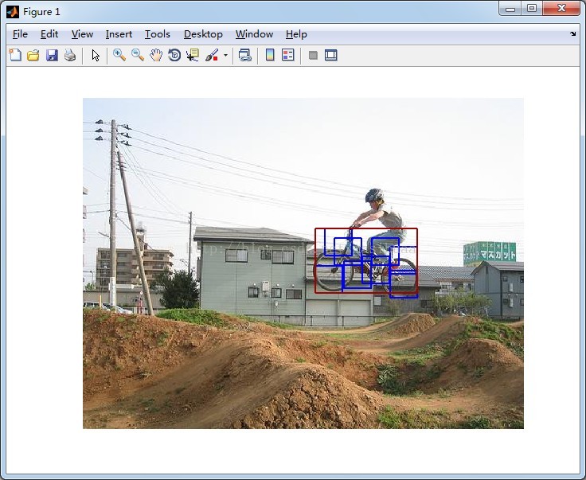
Task: Activate the Edit Plot arrow tool
Action: pyautogui.click(x=96, y=55)
